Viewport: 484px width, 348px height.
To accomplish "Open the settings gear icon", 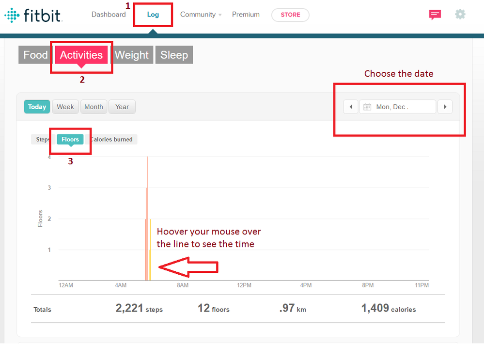I will [x=460, y=15].
